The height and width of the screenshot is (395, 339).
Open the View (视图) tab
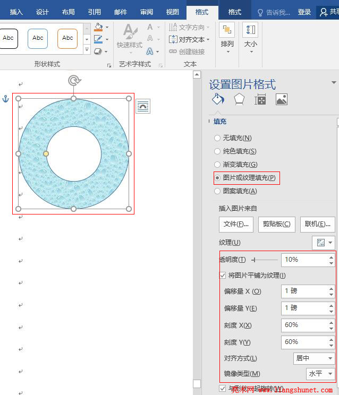coord(172,12)
